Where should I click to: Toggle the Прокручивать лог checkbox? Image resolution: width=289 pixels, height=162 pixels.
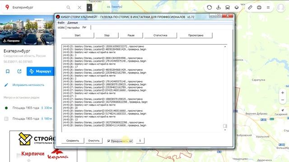(x=108, y=141)
